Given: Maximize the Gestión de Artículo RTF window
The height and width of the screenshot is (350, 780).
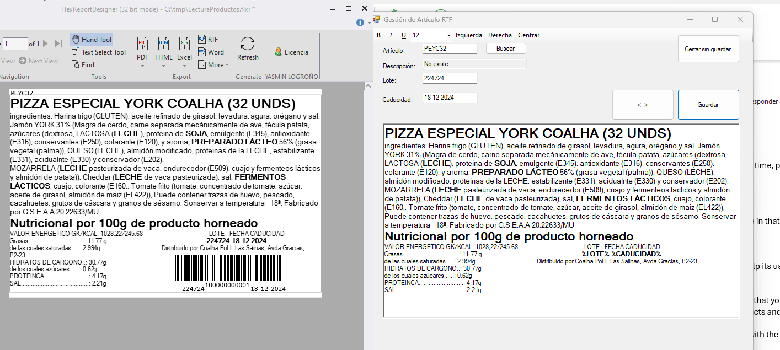Looking at the screenshot, I should (x=715, y=19).
